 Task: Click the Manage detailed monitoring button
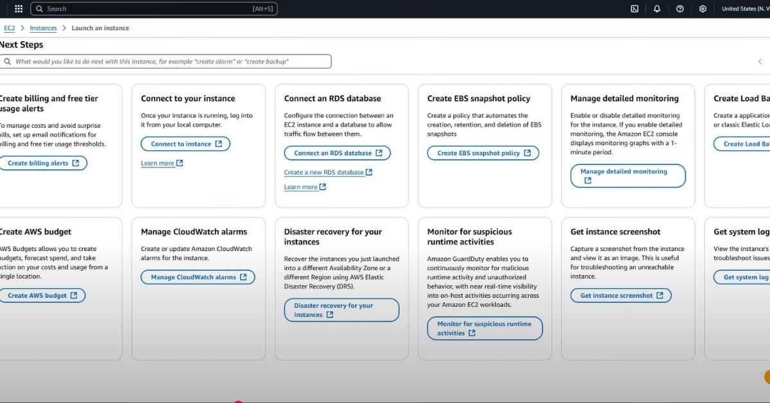click(628, 176)
